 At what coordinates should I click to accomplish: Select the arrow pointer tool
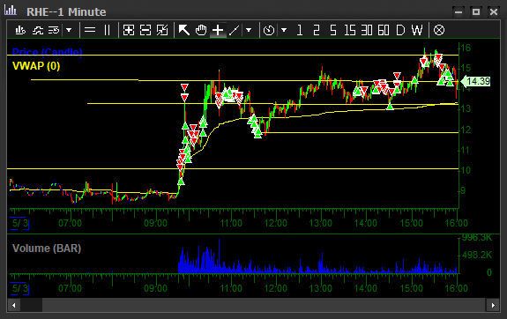(184, 30)
